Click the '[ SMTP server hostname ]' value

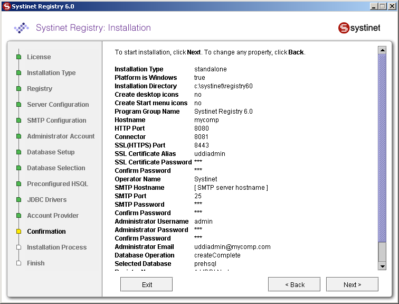pyautogui.click(x=231, y=188)
